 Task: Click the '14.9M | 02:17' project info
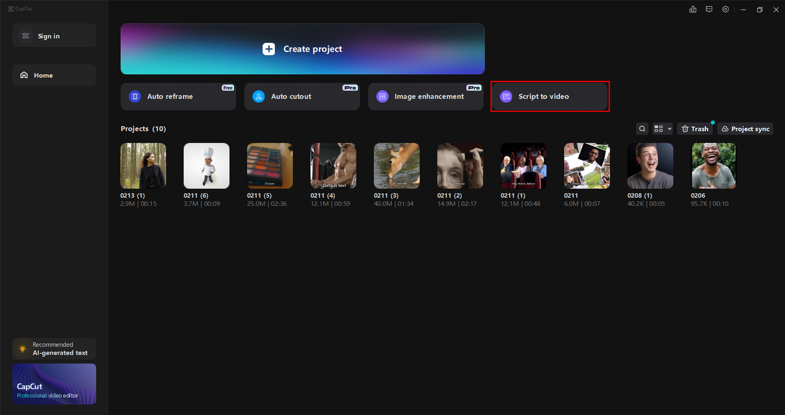457,204
